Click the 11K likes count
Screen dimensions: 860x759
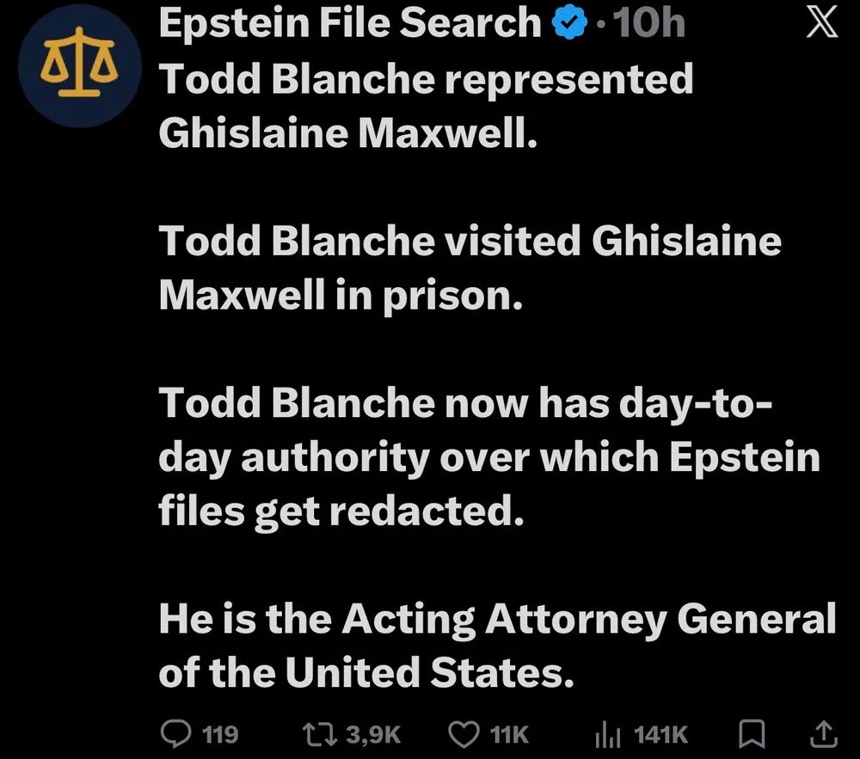pyautogui.click(x=508, y=733)
